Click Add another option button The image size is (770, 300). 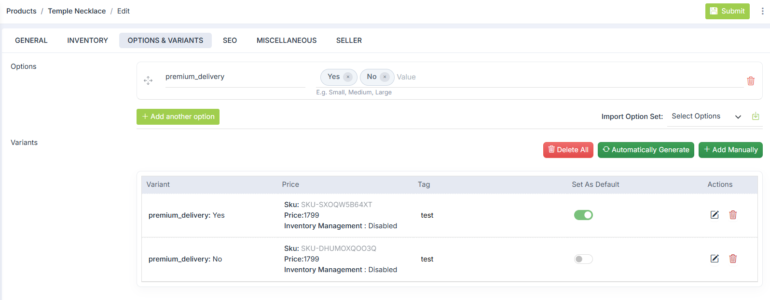click(178, 117)
